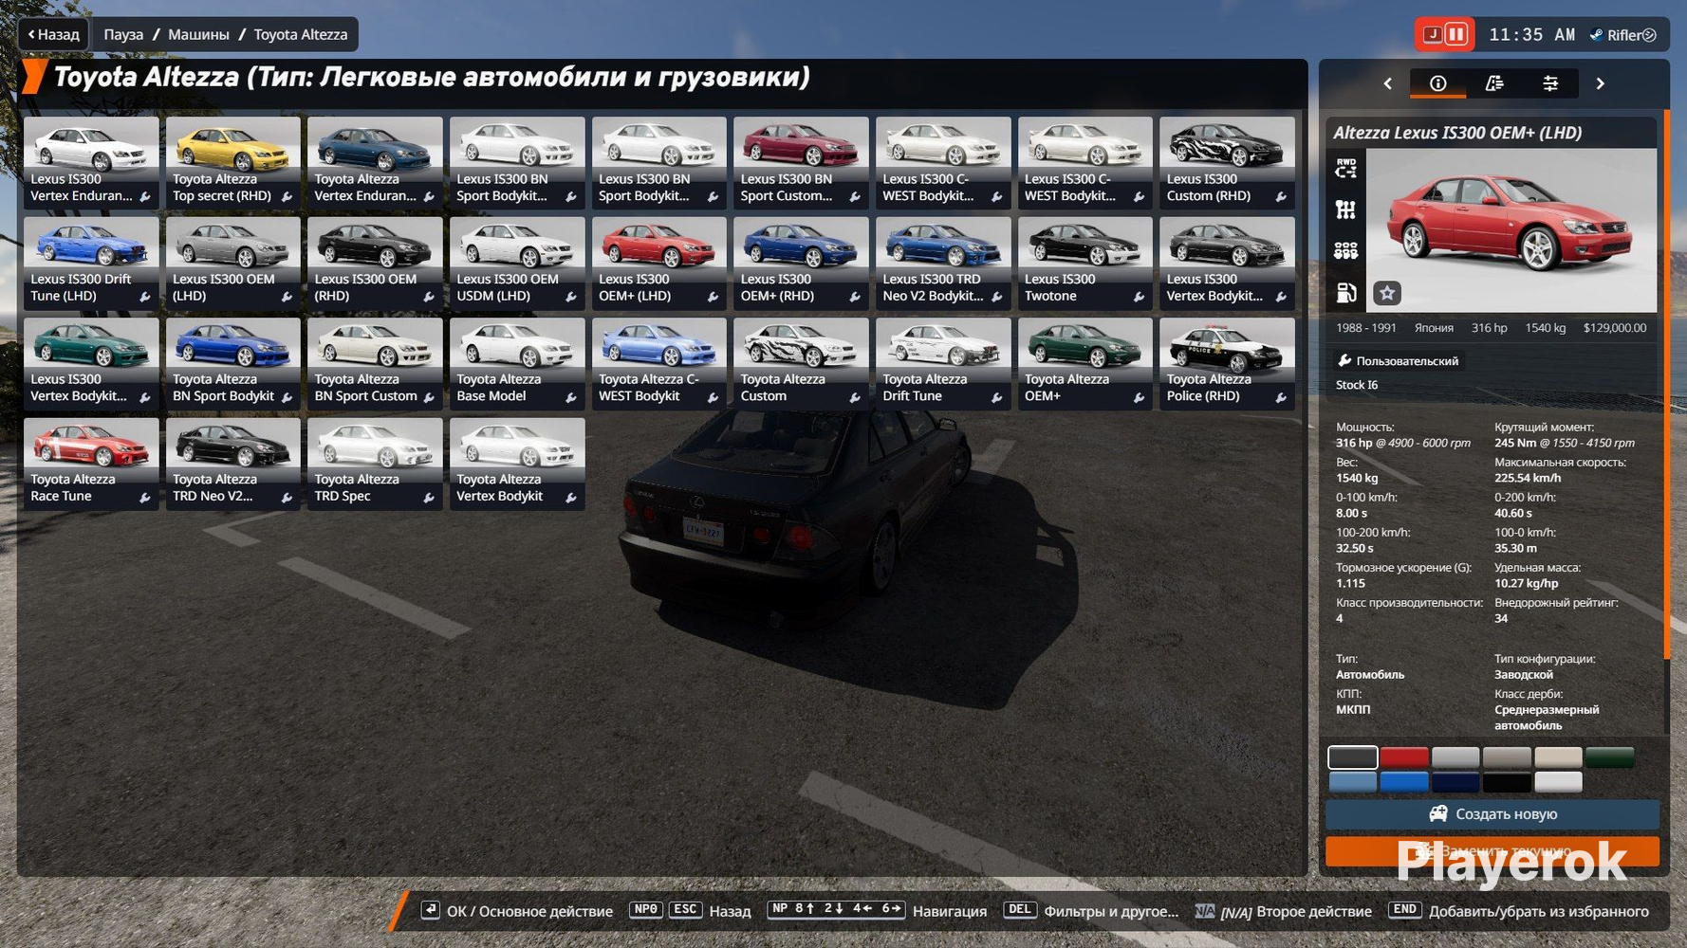Click Добавить/убрать из избранного in bottom bar
Screen dimensions: 1687x948
(x=1539, y=911)
